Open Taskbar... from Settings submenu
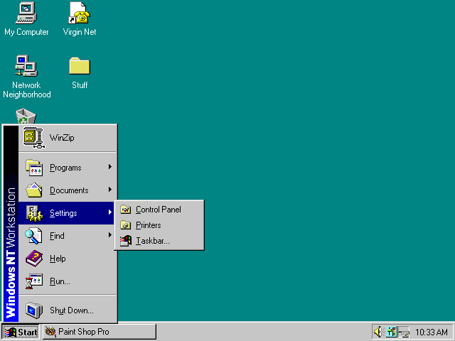The width and height of the screenshot is (455, 341). [159, 241]
